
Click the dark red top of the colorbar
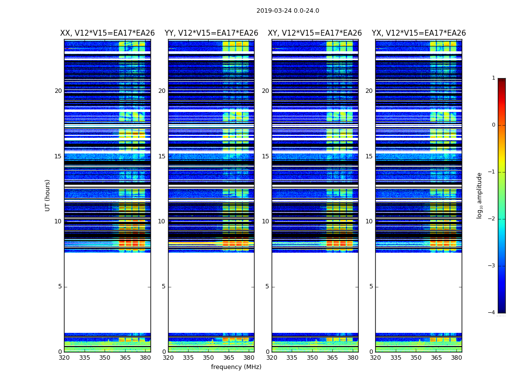pos(502,81)
